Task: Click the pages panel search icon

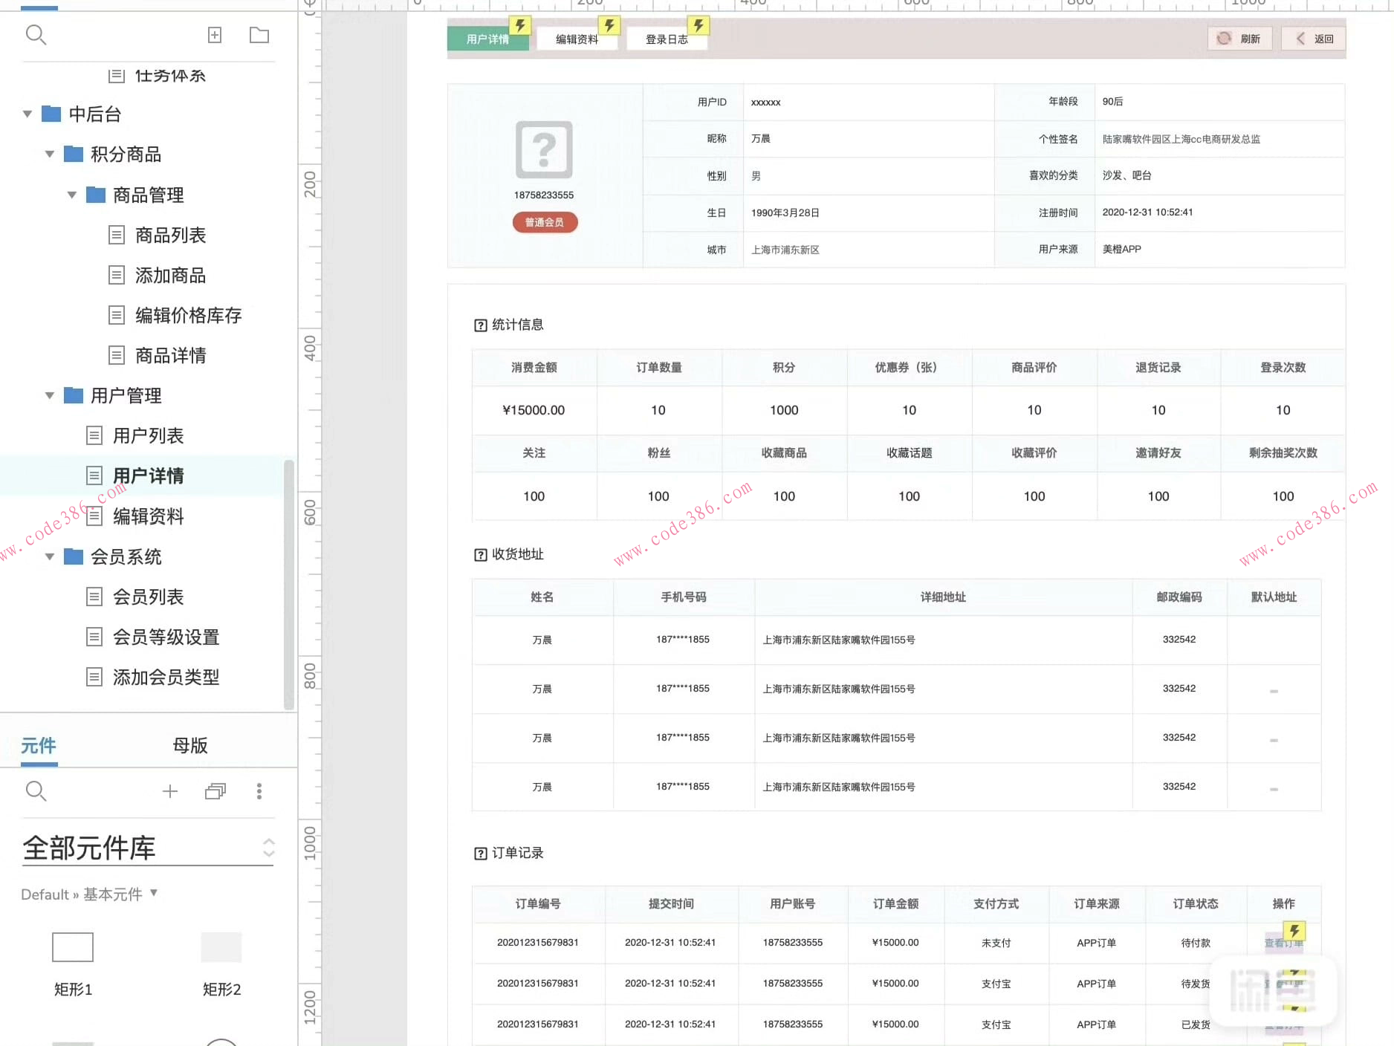Action: [36, 35]
